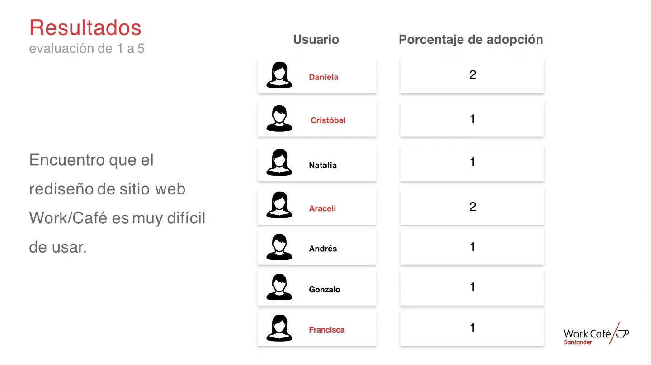Click the Porcentaje de adopción header

pos(471,40)
